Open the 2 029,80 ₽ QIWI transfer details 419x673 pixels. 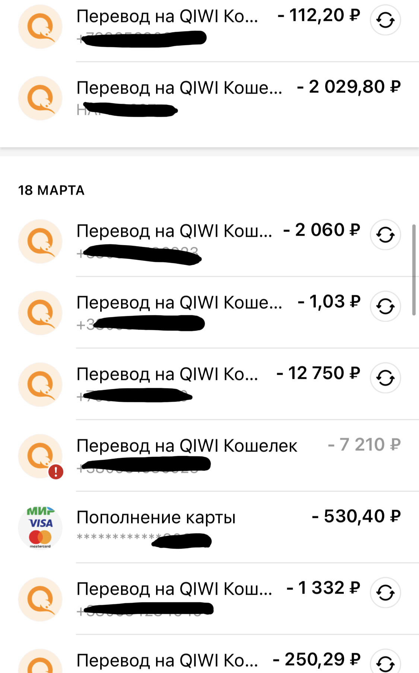(179, 88)
